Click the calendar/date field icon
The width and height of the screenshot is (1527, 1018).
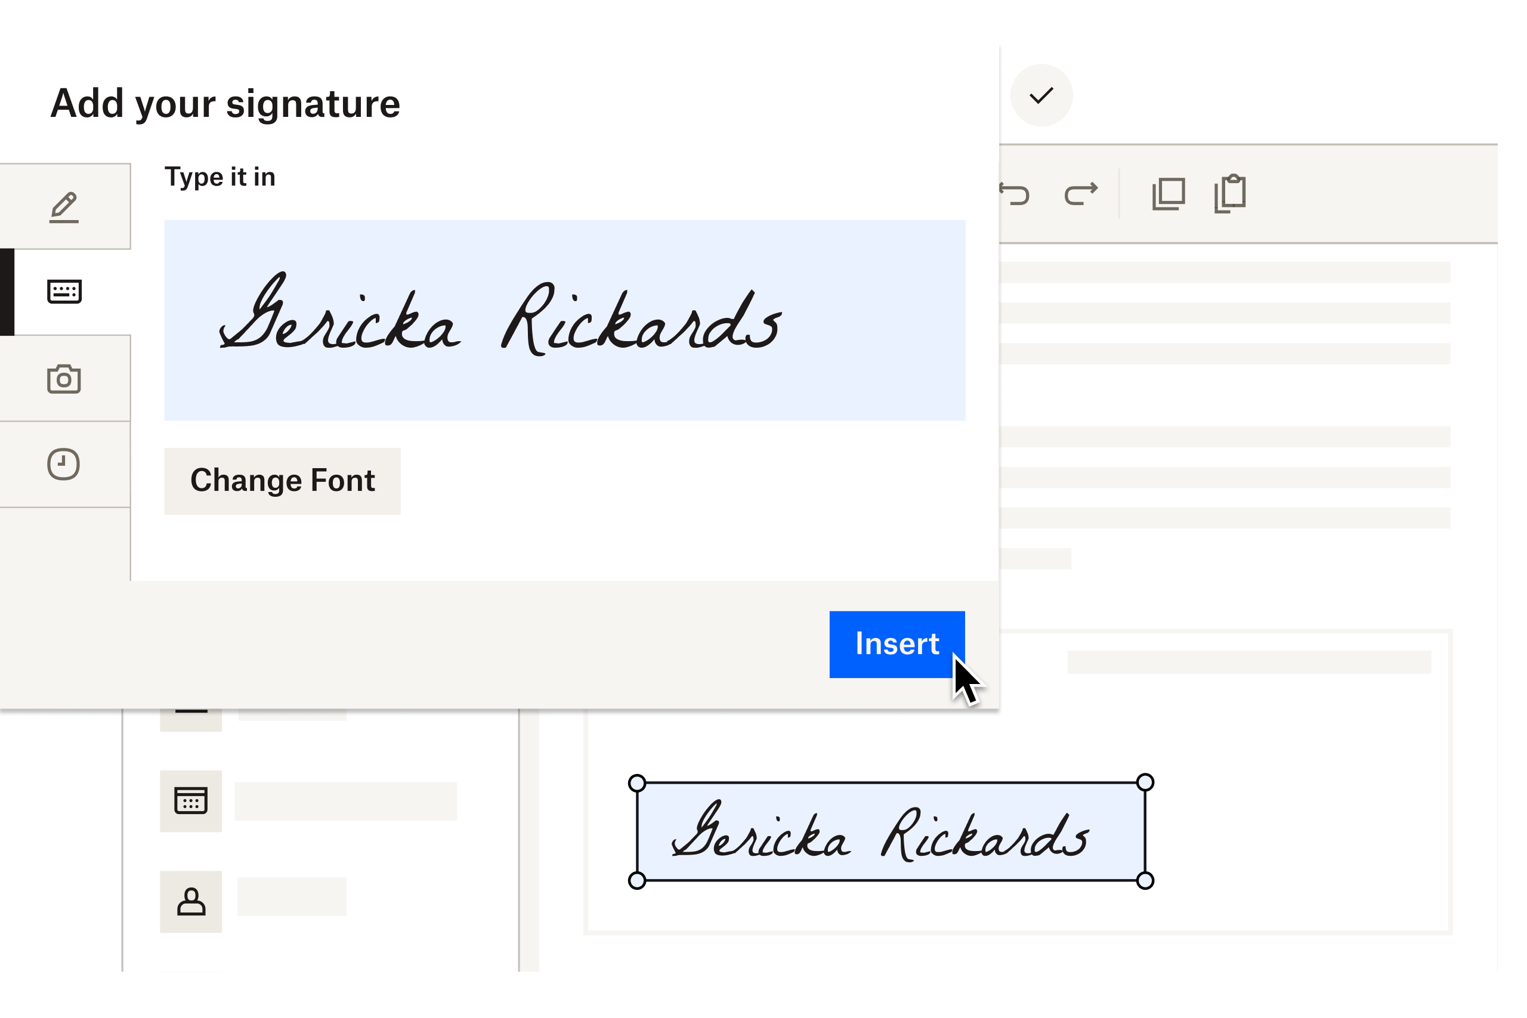191,801
